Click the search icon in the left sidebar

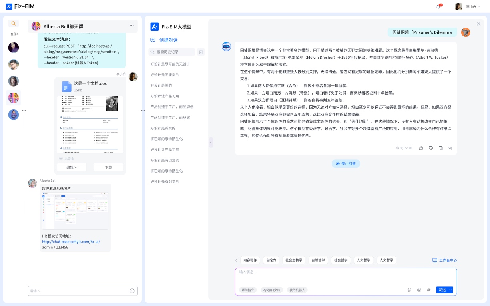pos(14,24)
